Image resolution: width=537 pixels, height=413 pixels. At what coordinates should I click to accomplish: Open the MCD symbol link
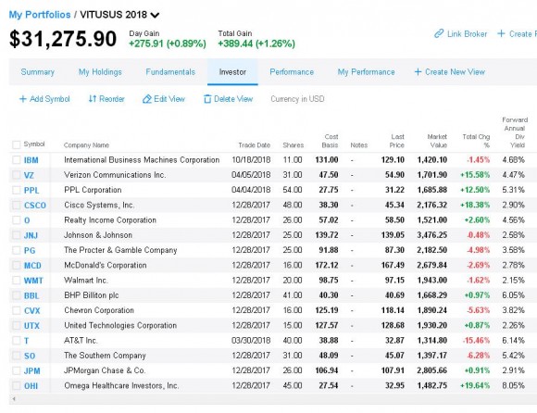(32, 266)
